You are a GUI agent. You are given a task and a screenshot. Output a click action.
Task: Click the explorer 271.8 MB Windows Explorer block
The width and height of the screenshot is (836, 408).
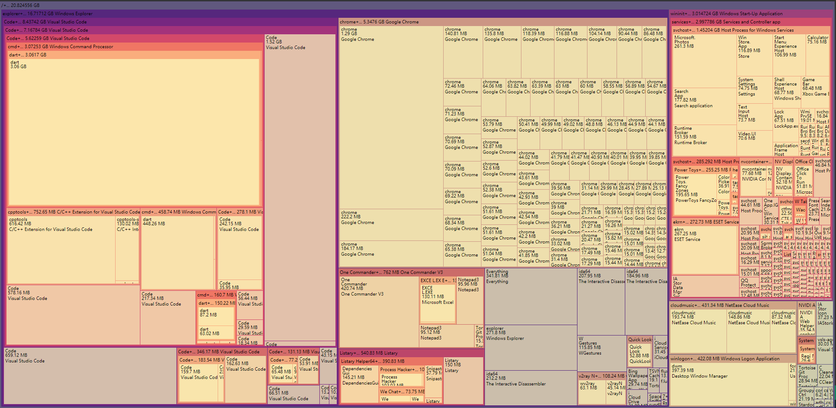(531, 347)
